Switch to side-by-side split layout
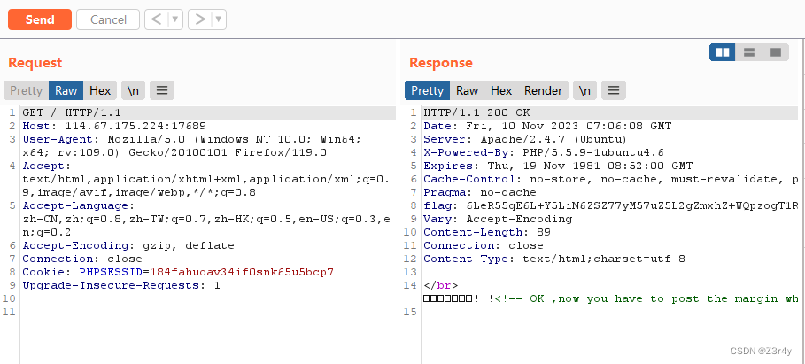Viewport: 805px width, 364px height. (723, 52)
